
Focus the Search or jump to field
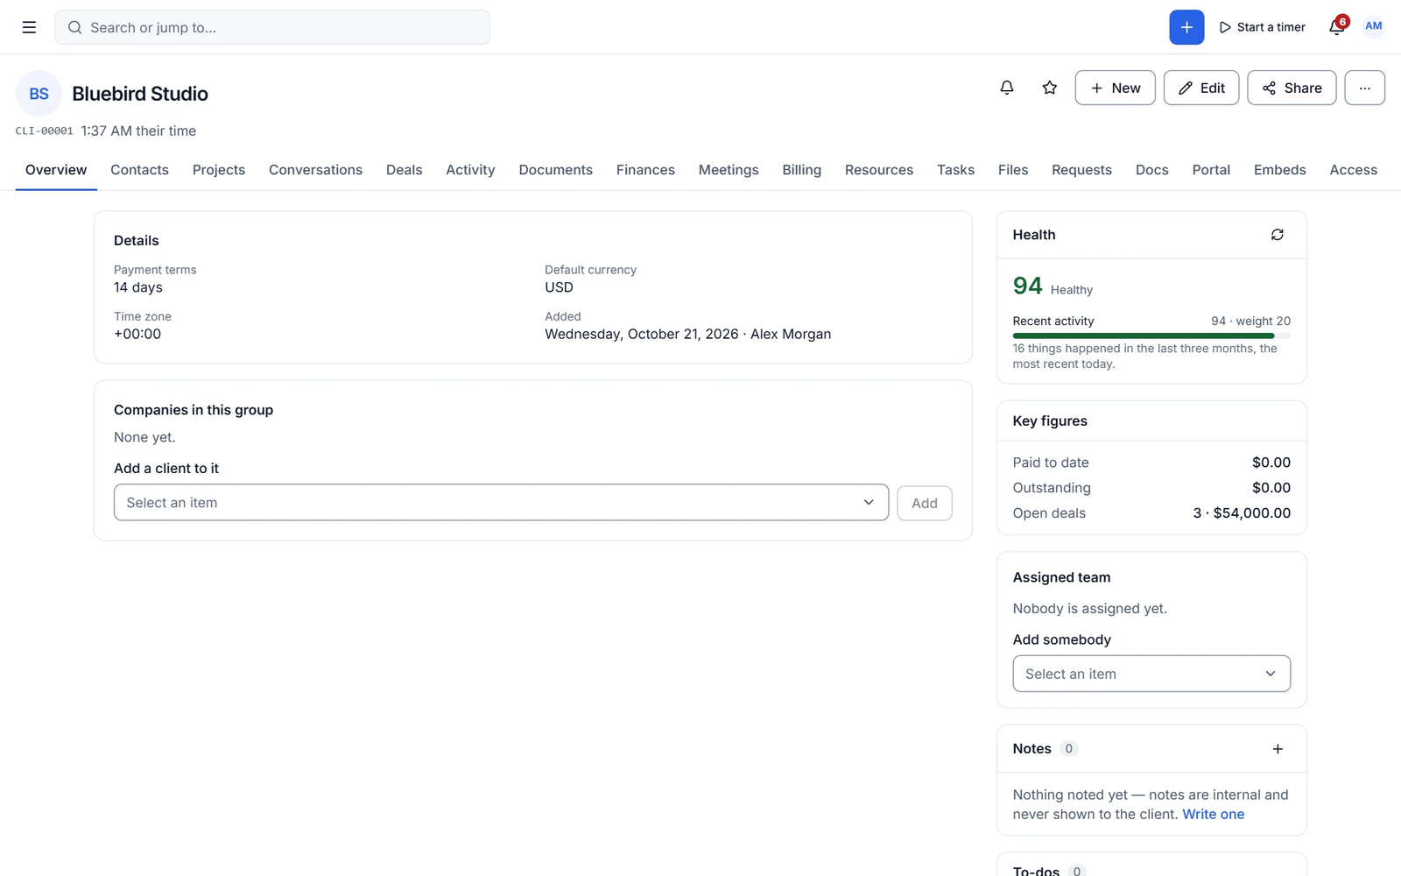pyautogui.click(x=272, y=27)
